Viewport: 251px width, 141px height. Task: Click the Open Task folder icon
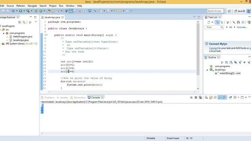coord(53,11)
